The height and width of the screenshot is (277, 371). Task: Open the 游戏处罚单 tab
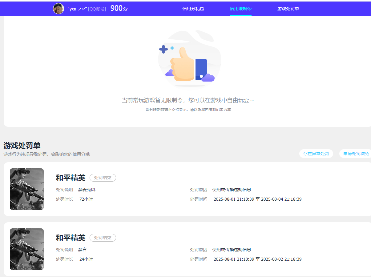(288, 8)
